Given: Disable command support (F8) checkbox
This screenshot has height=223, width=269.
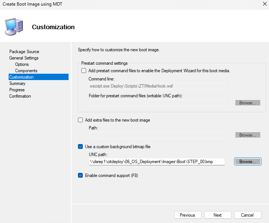Looking at the screenshot, I should coord(80,175).
